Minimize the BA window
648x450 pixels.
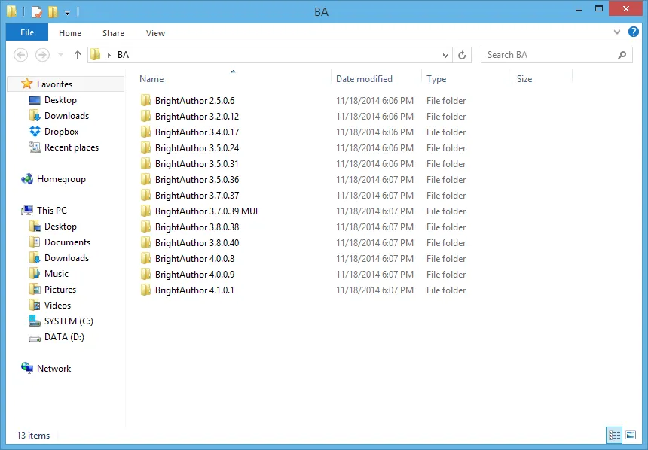579,9
